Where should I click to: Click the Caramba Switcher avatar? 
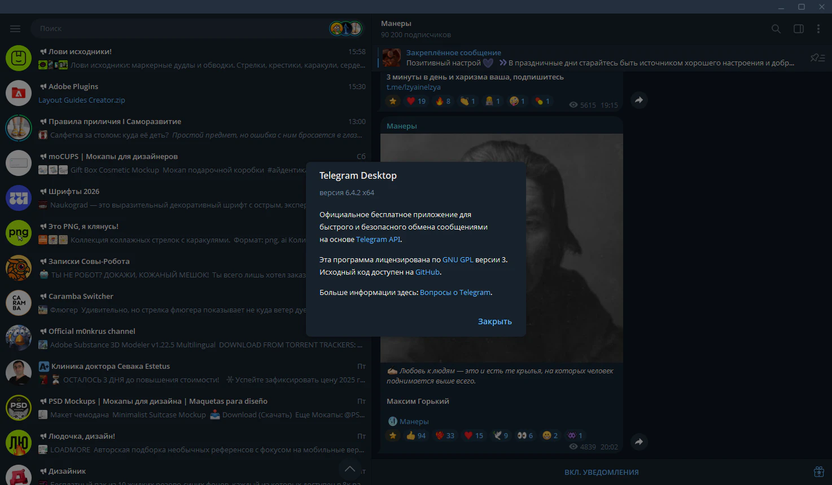(19, 303)
